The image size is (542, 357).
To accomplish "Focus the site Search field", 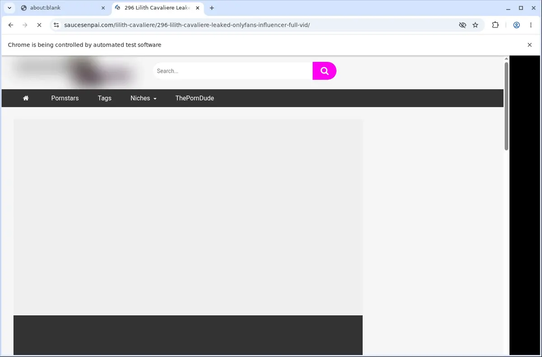I will (233, 71).
